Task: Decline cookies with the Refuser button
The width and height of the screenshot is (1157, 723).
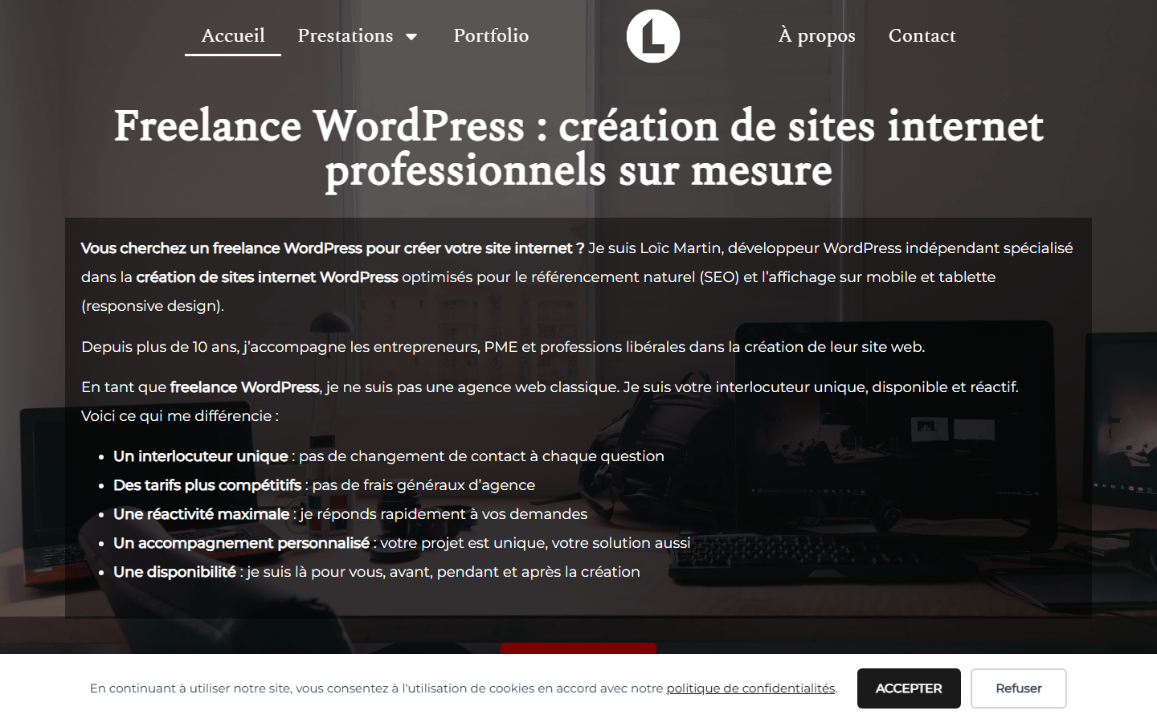Action: (x=1019, y=688)
